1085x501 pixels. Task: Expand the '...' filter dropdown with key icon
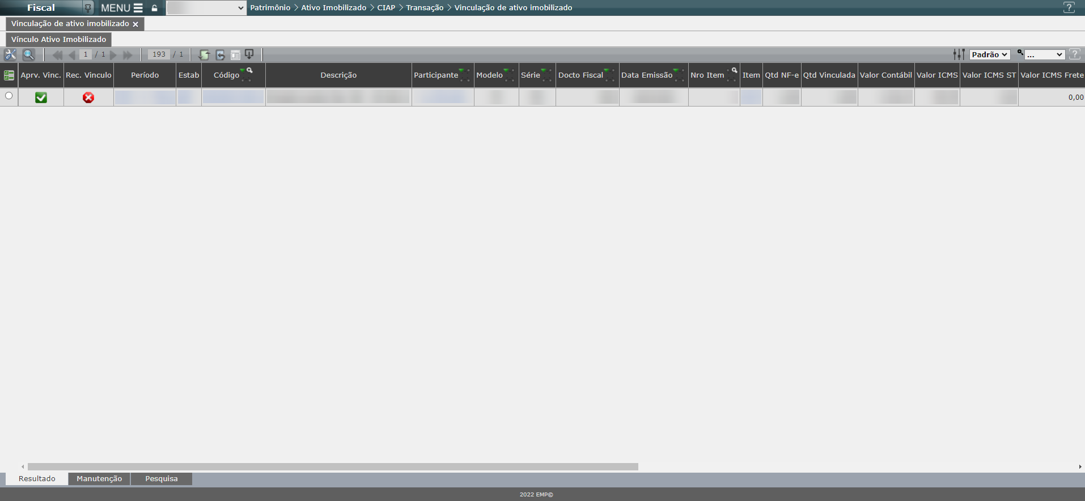pyautogui.click(x=1044, y=54)
